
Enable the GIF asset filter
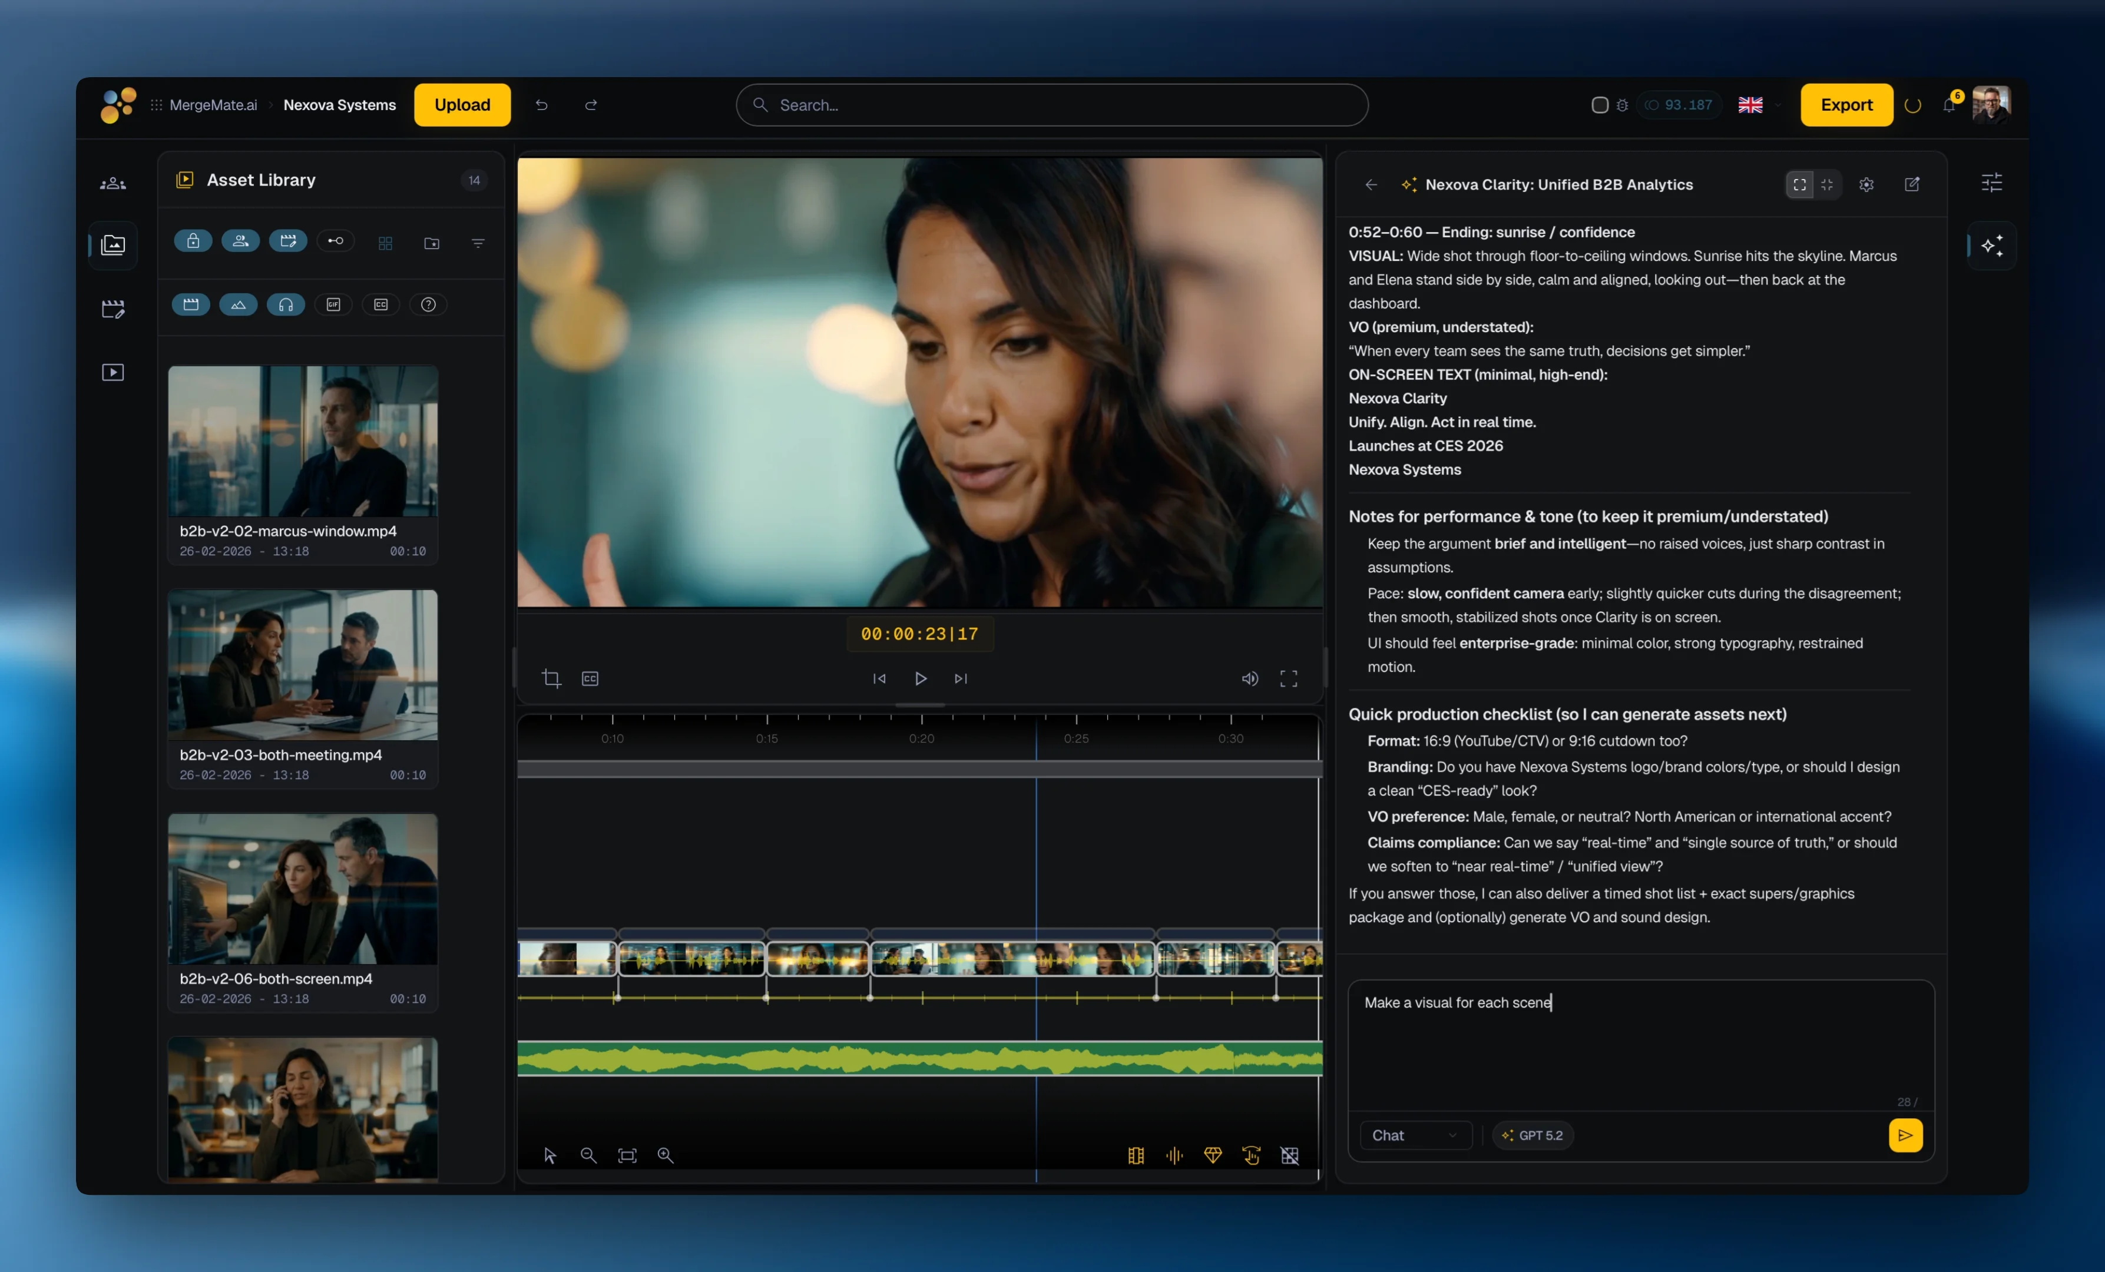pyautogui.click(x=333, y=304)
